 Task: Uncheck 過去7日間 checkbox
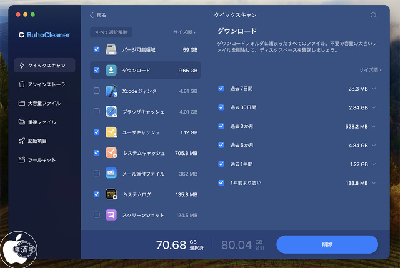(221, 89)
